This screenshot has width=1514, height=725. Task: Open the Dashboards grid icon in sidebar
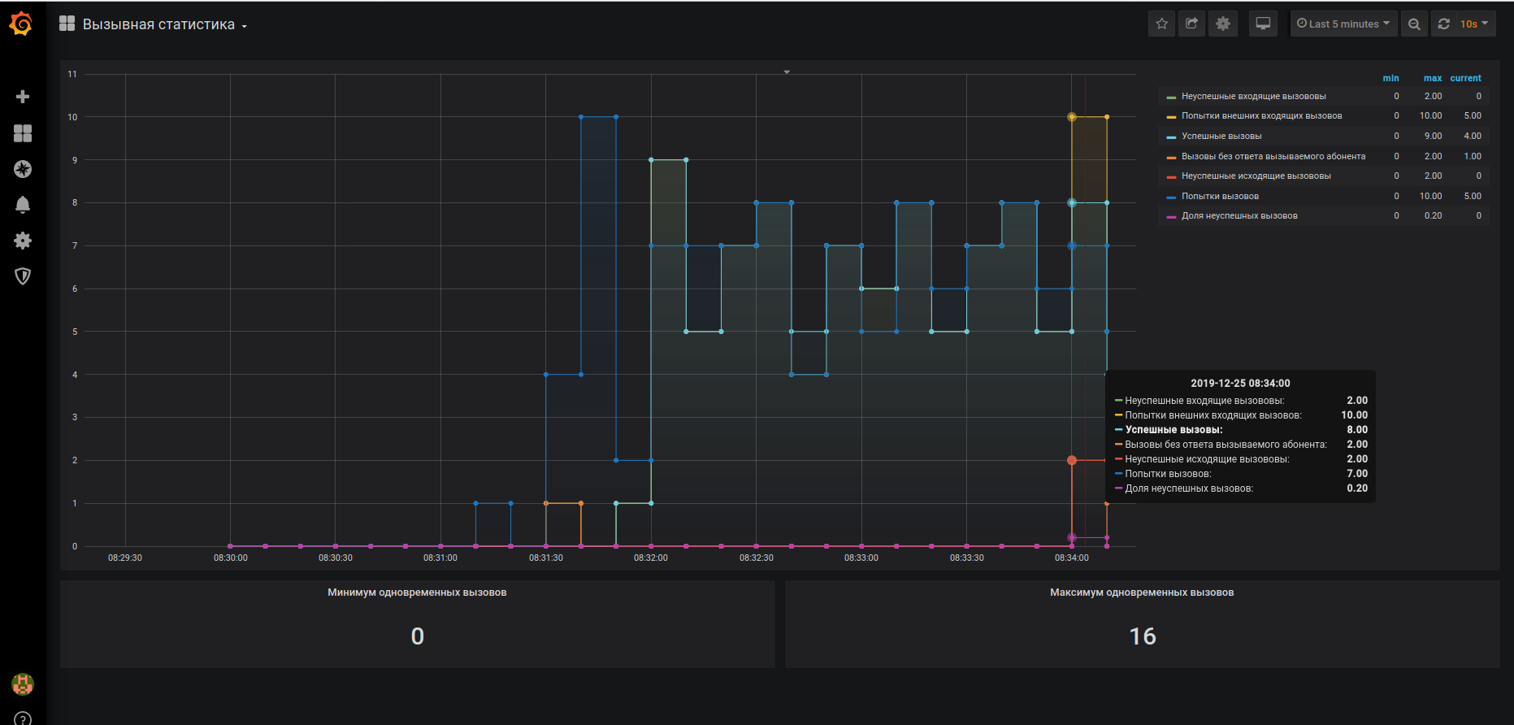tap(23, 133)
